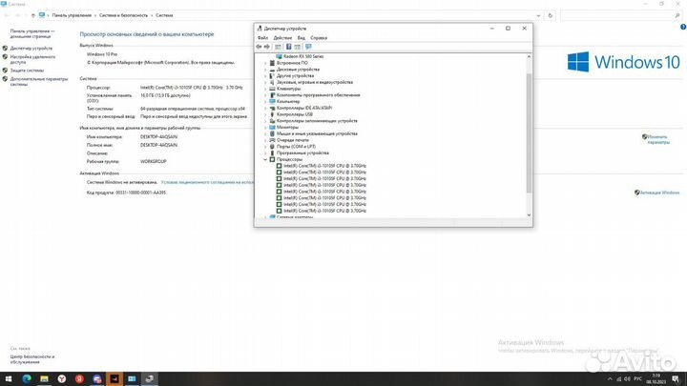This screenshot has width=687, height=386.
Task: Click the Активация Windows link
Action: tap(659, 193)
